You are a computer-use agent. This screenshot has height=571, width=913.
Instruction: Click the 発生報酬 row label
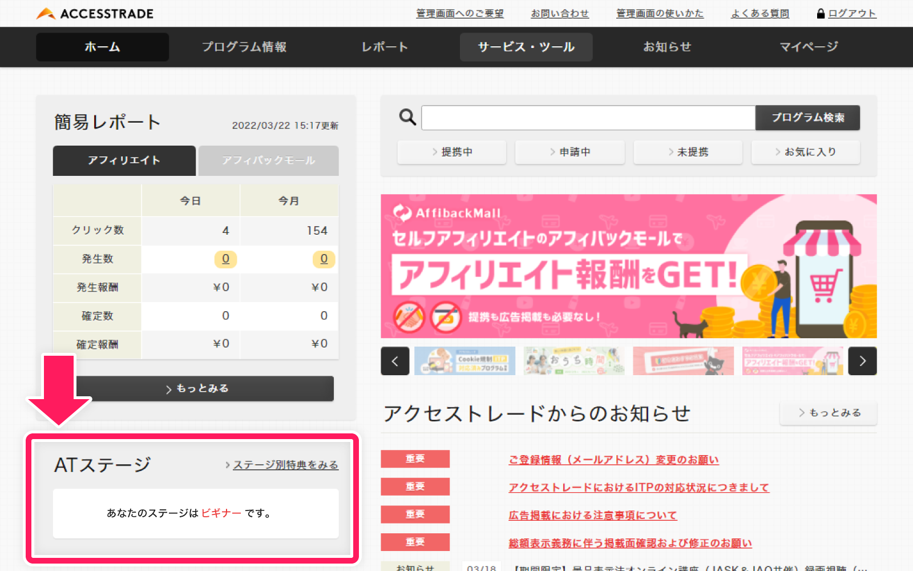pyautogui.click(x=98, y=287)
